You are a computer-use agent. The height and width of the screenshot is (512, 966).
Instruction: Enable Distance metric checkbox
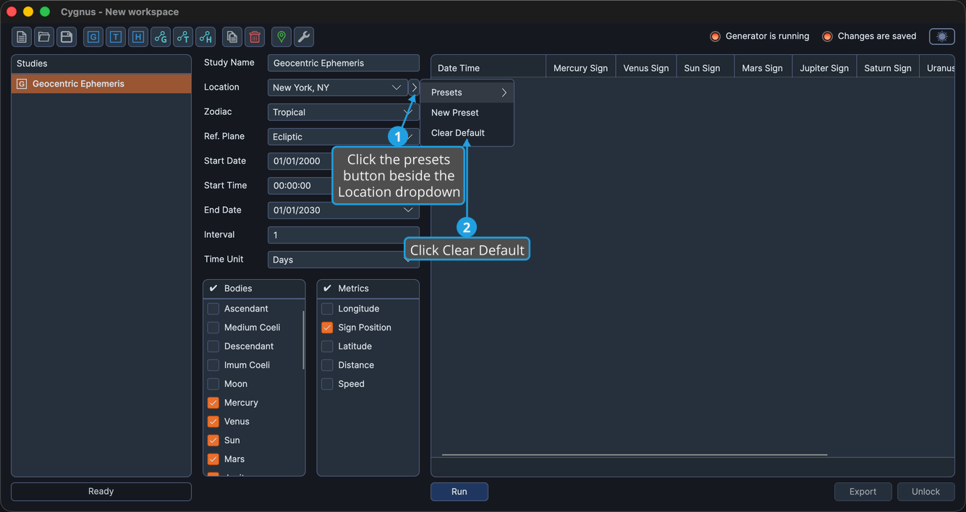(x=327, y=365)
